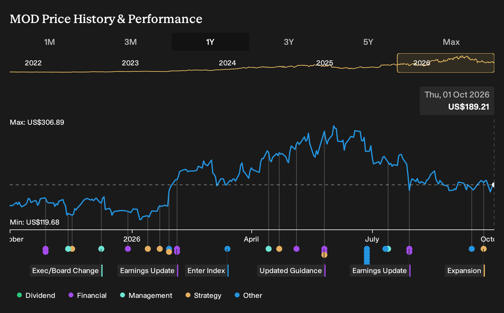
Task: Choose the Max time range tab
Action: tap(451, 42)
